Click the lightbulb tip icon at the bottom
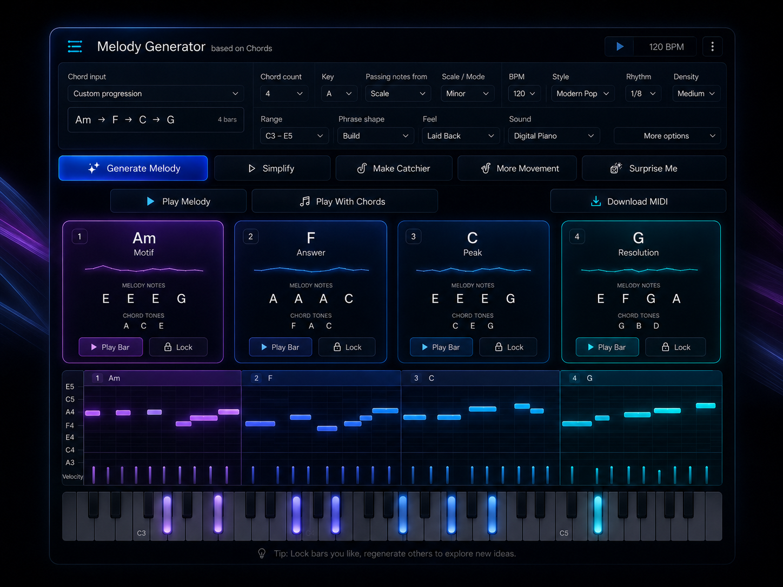 coord(262,553)
